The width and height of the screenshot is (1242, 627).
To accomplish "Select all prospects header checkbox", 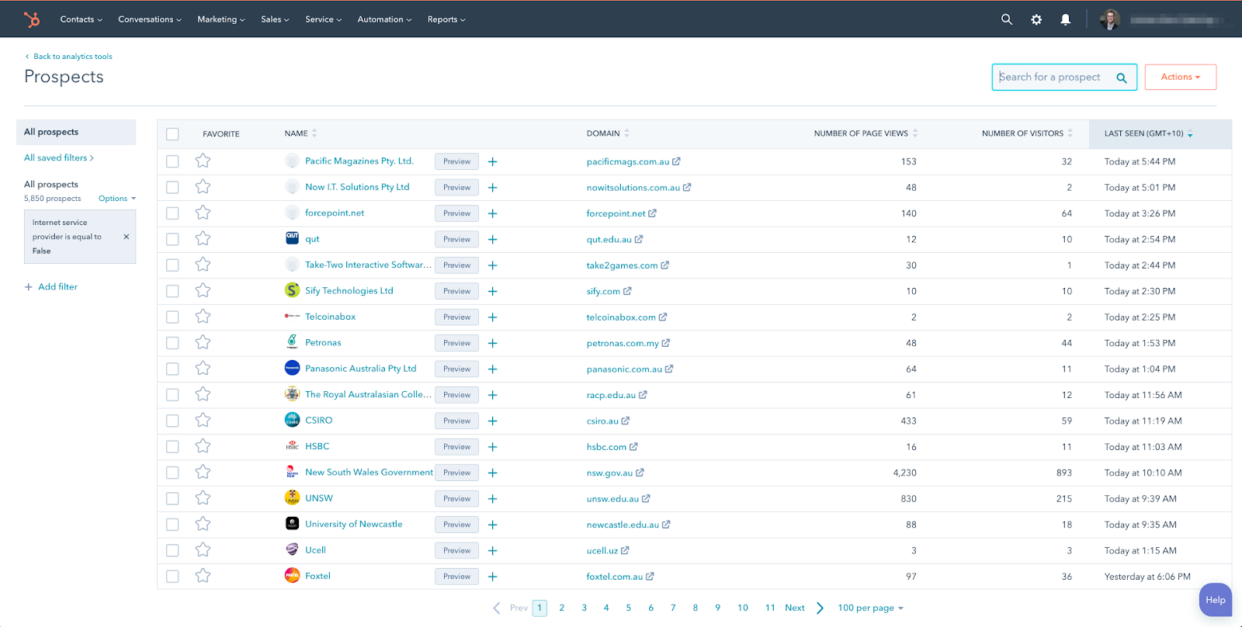I will (172, 134).
